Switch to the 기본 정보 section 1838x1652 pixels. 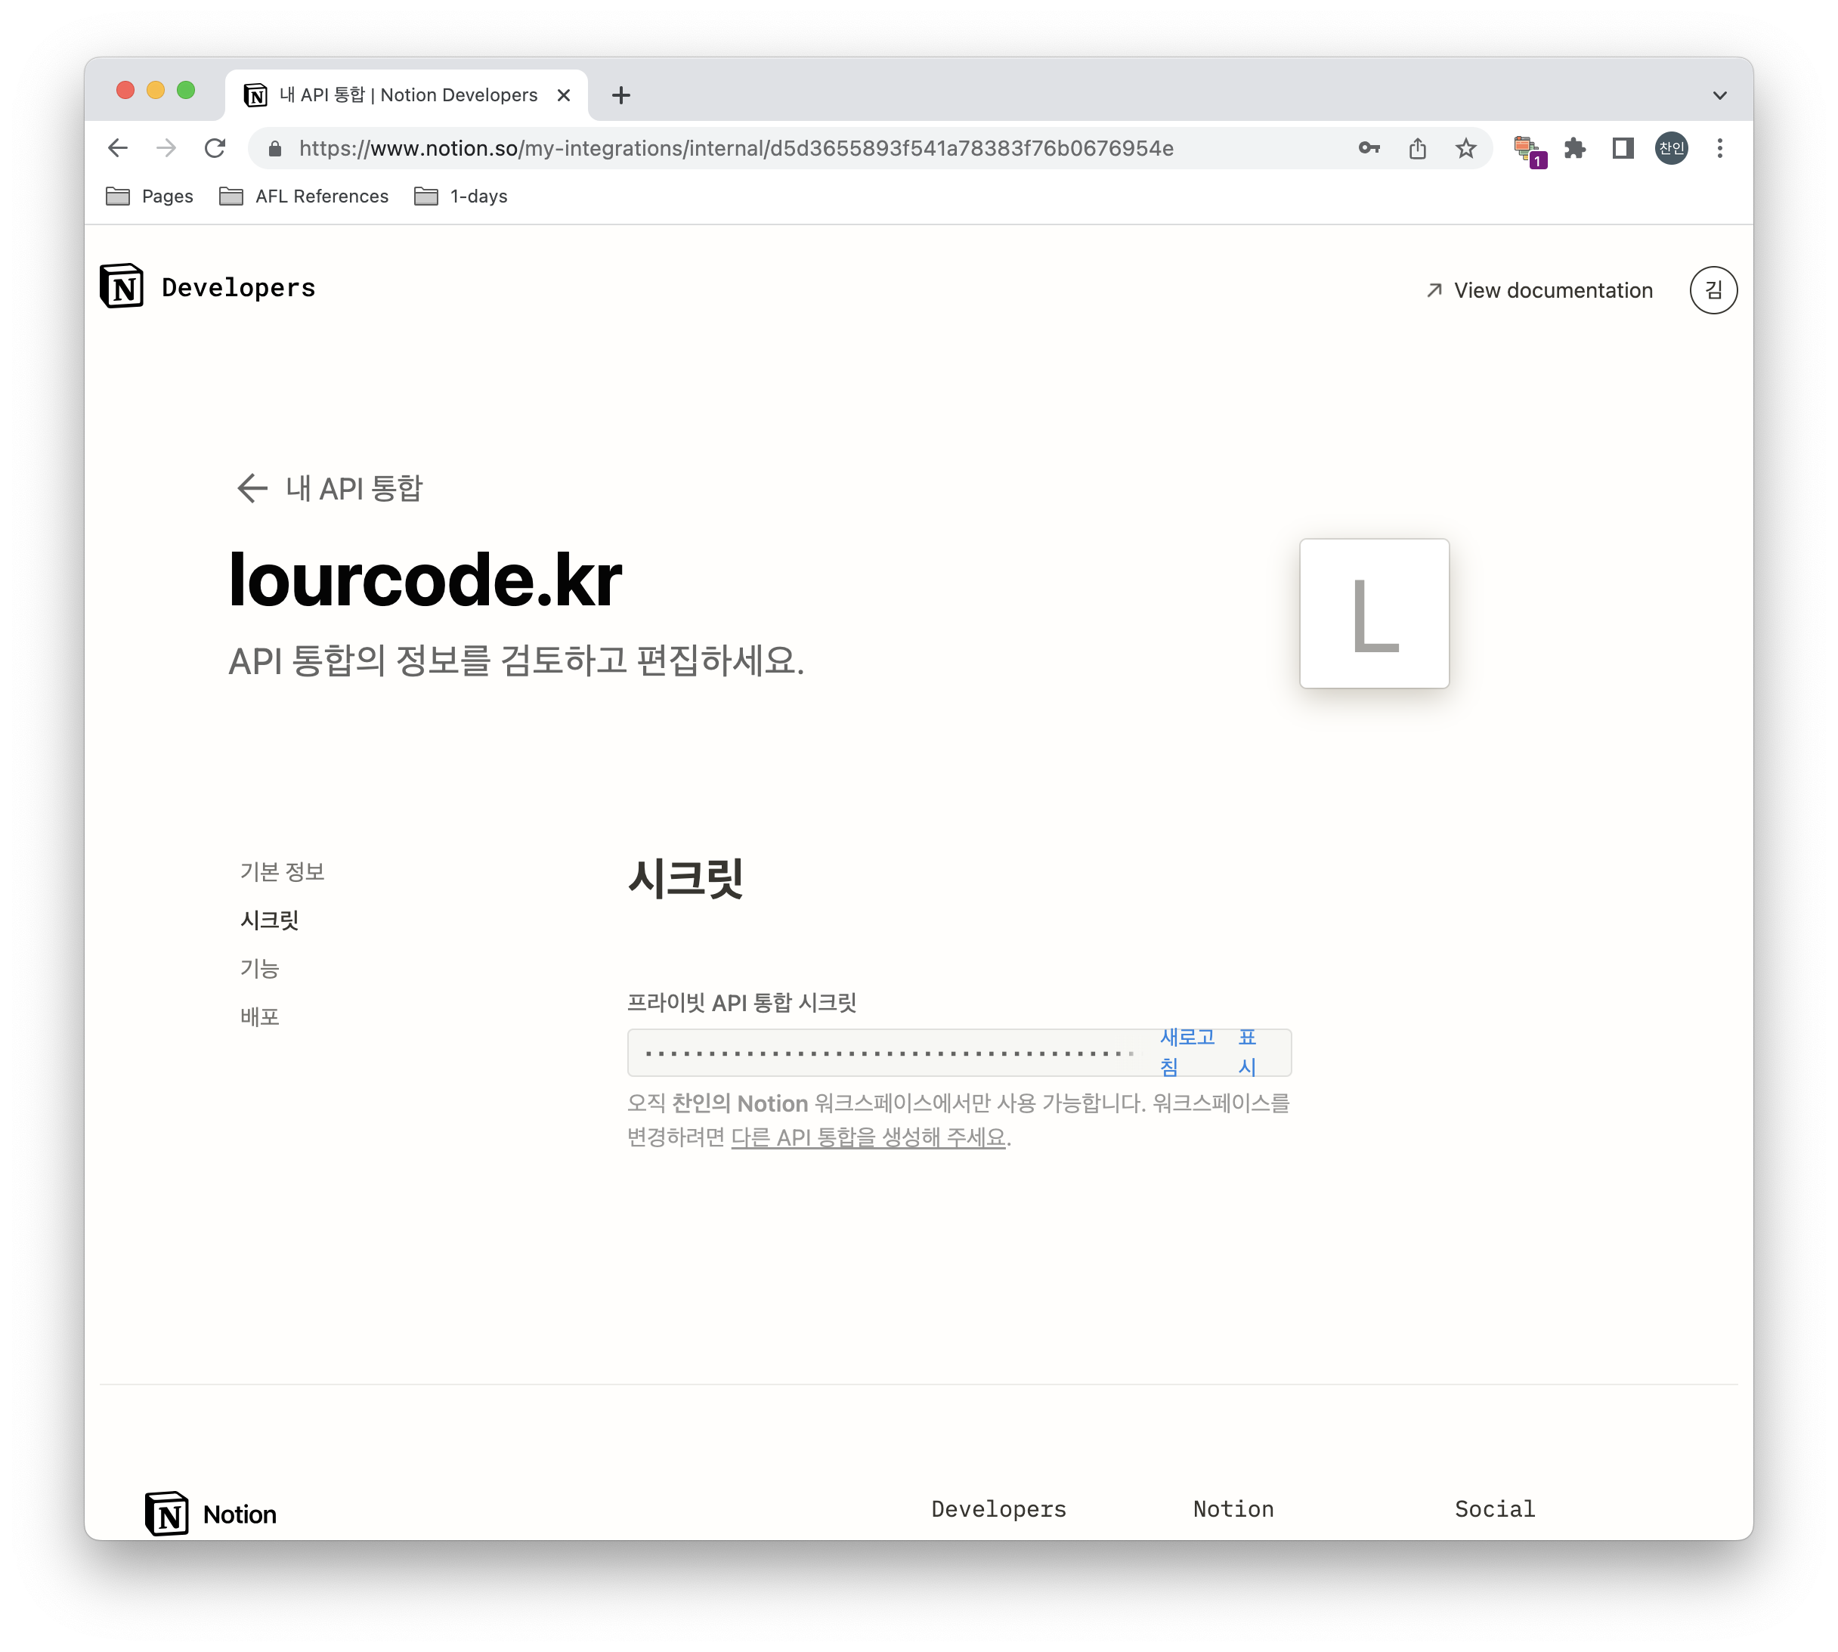(x=283, y=871)
